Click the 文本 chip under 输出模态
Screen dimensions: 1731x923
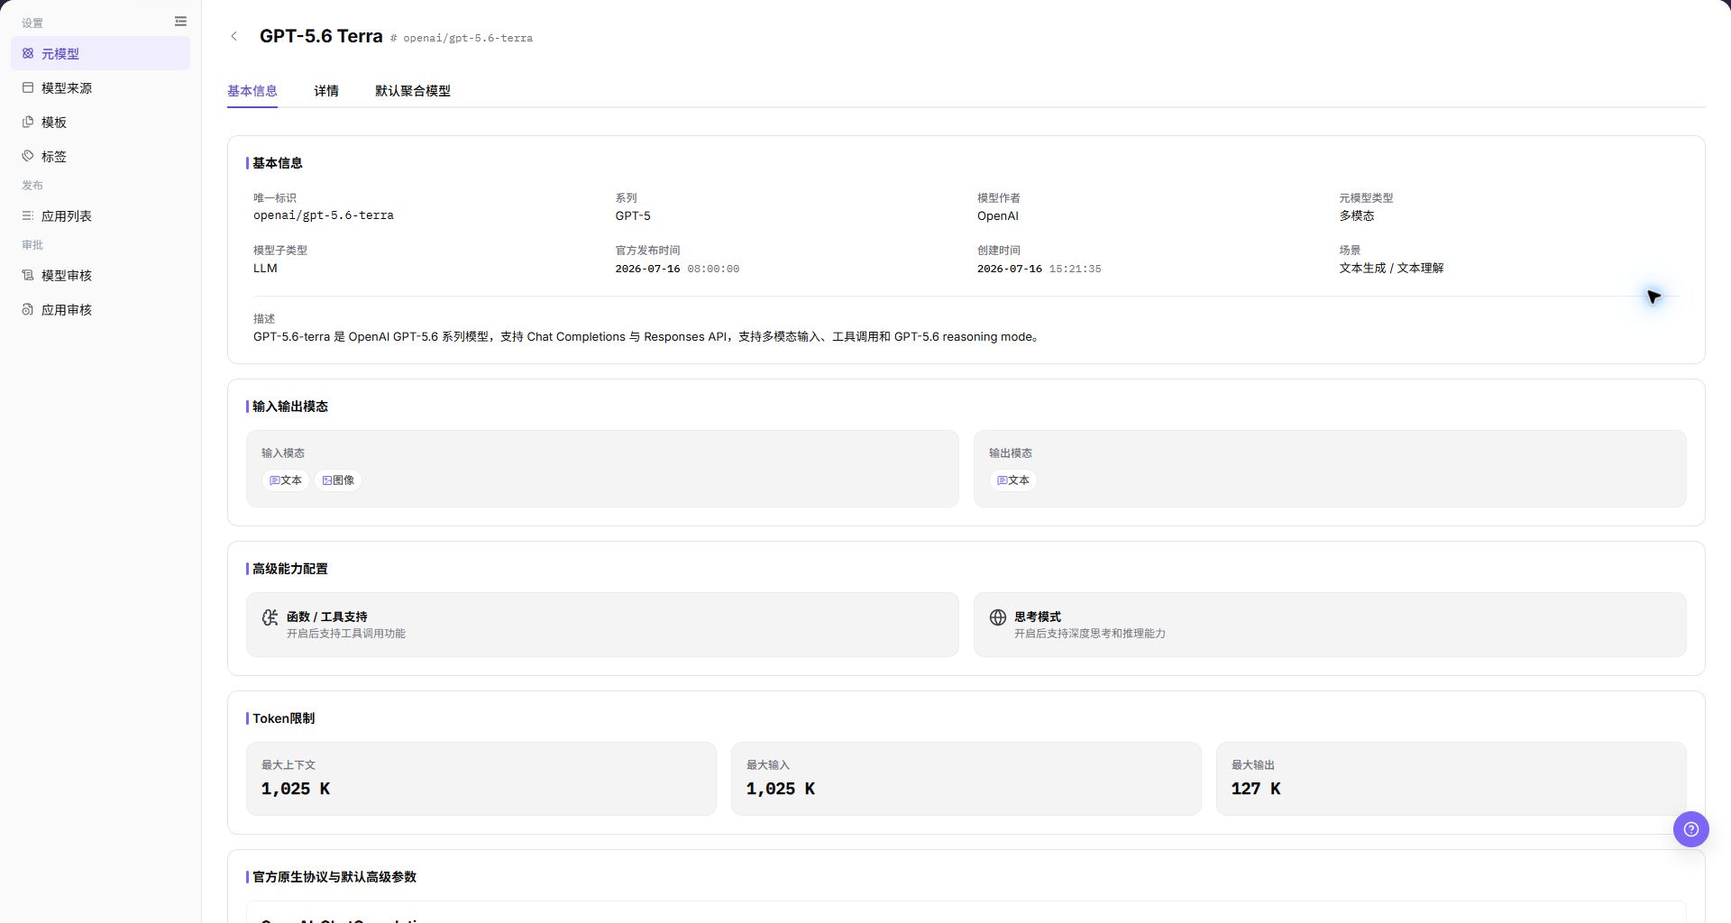point(1013,480)
